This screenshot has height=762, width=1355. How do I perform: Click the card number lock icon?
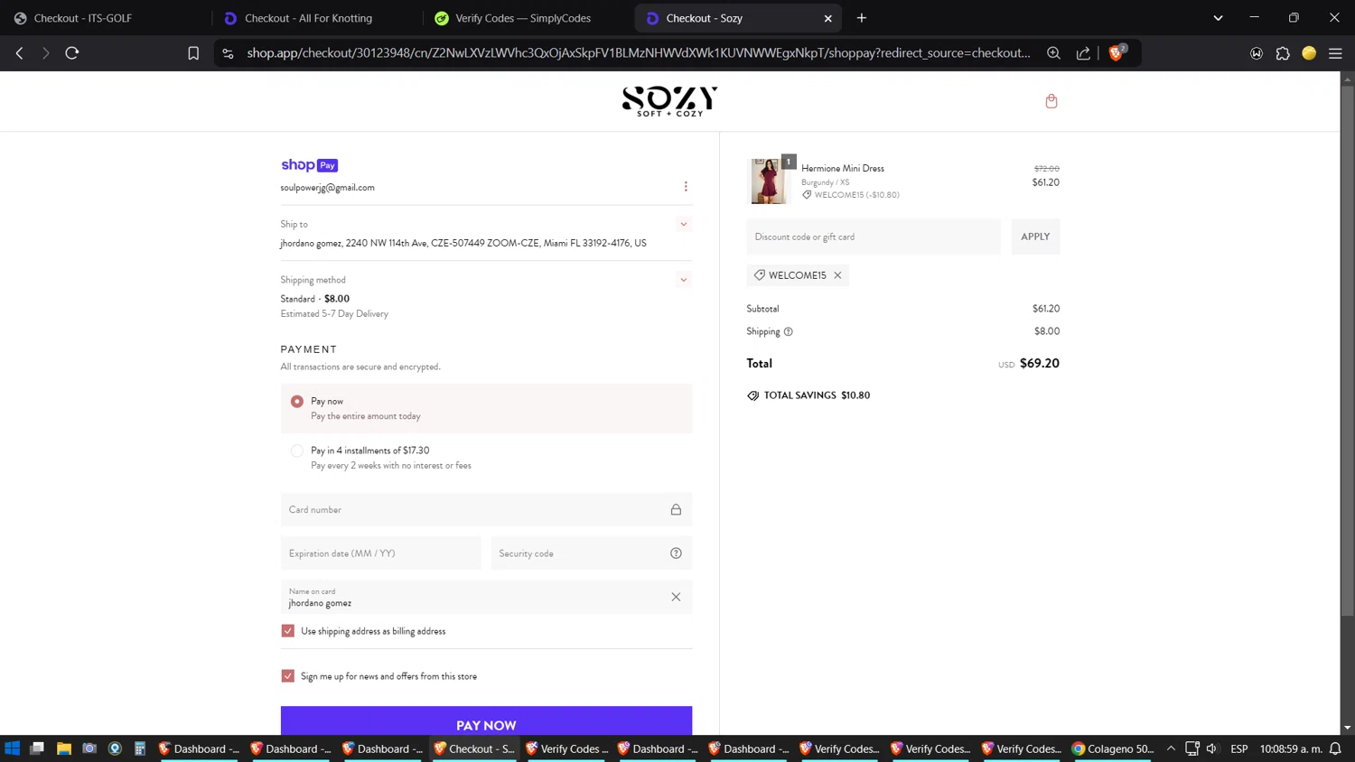pyautogui.click(x=676, y=510)
